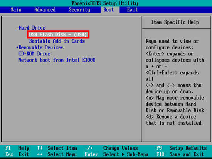Image resolution: width=212 pixels, height=159 pixels.
Task: Click the F1 Help key hint
Action: point(17,148)
